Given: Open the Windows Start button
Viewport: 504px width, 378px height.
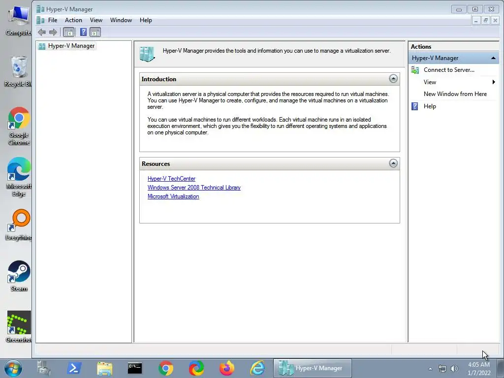Looking at the screenshot, I should (x=13, y=368).
